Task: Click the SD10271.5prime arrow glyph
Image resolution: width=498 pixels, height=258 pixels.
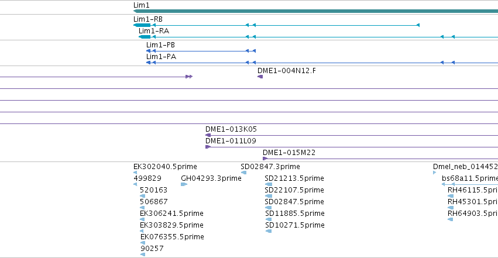Action: 269,231
